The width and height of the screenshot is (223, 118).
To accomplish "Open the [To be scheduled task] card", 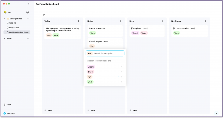I will (190, 31).
